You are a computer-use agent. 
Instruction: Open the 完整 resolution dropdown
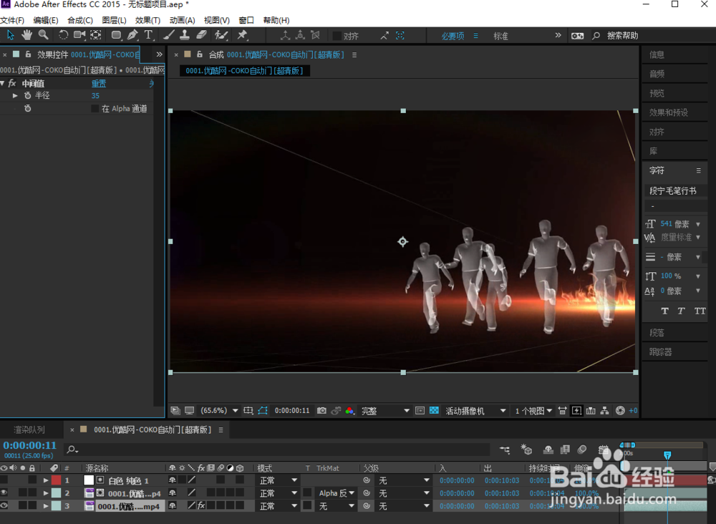385,411
